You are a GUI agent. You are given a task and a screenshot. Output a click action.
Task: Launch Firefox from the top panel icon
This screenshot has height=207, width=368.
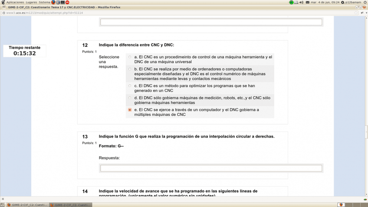pos(53,2)
